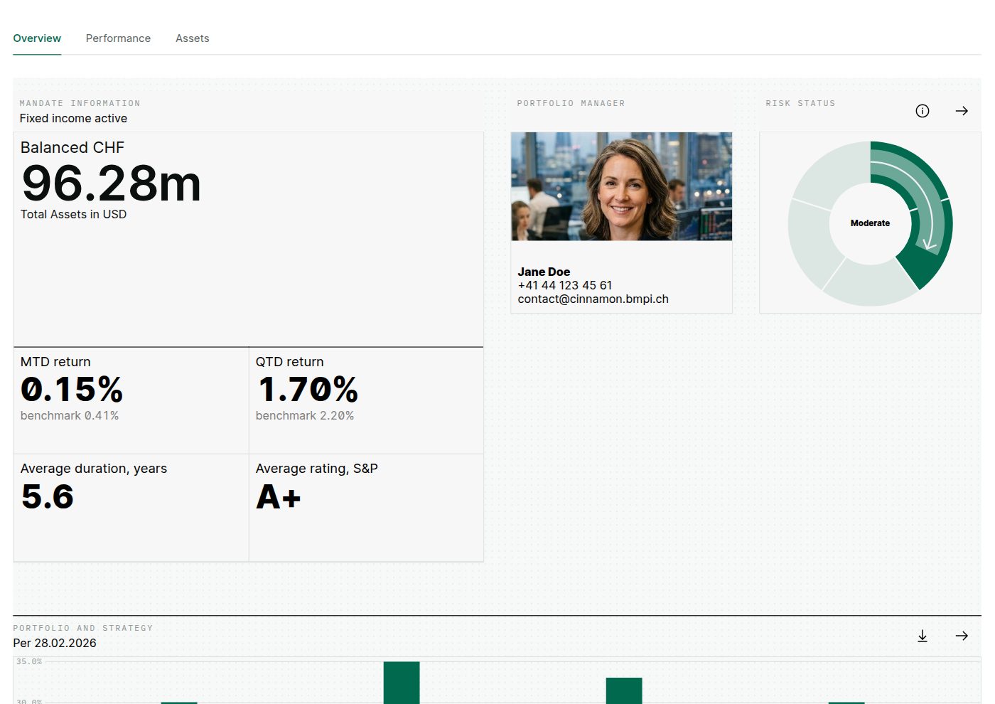Click the Average rating, S&P label

[x=317, y=469]
